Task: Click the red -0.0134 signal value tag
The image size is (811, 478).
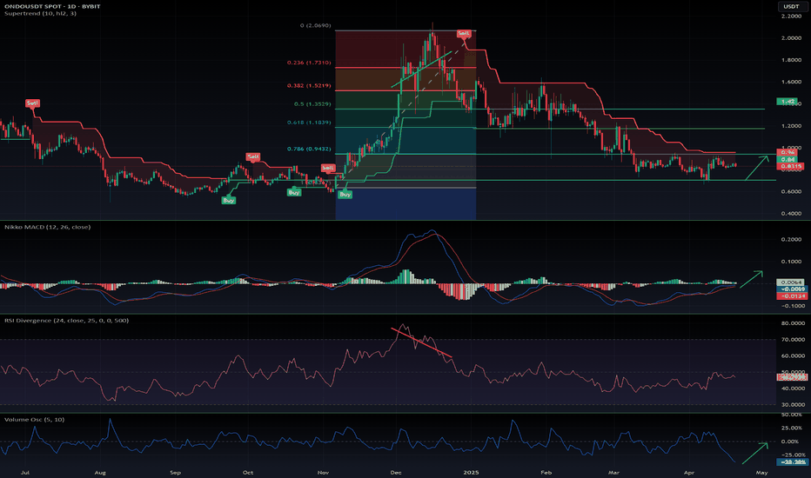Action: [x=791, y=296]
